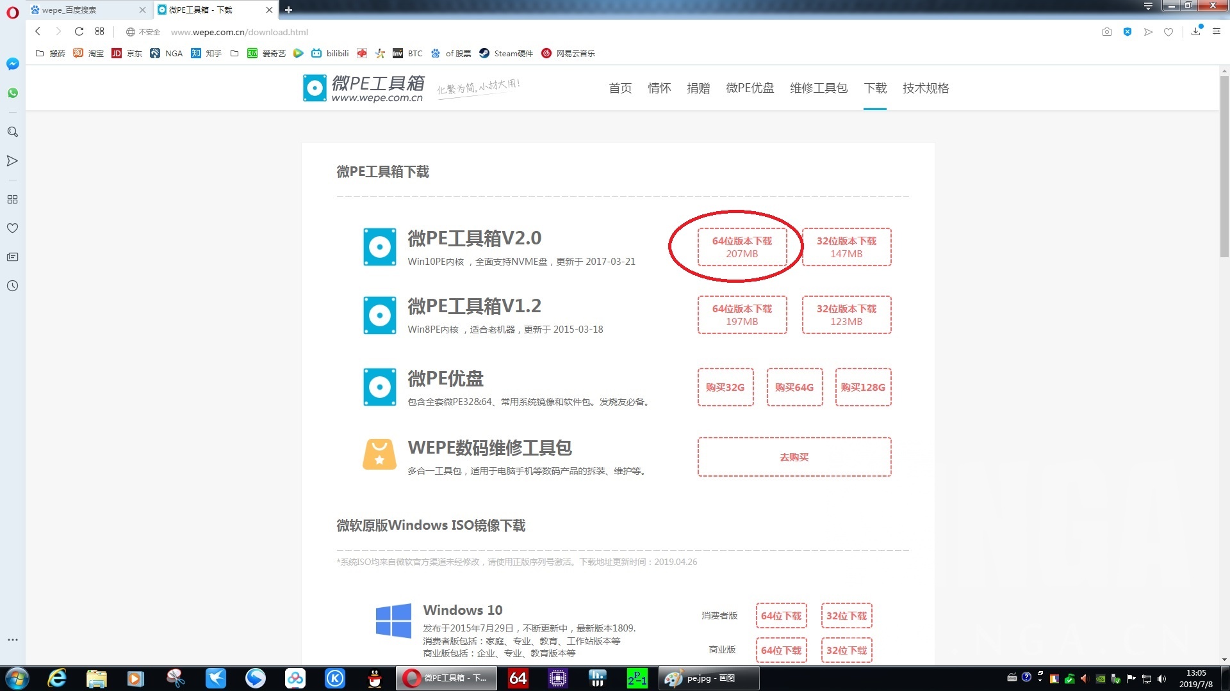
Task: Expand hidden icons in the system tray
Action: click(x=1040, y=679)
